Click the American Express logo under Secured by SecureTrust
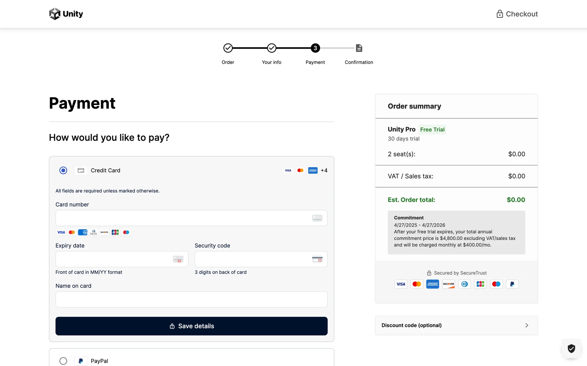The width and height of the screenshot is (587, 366). coord(433,284)
